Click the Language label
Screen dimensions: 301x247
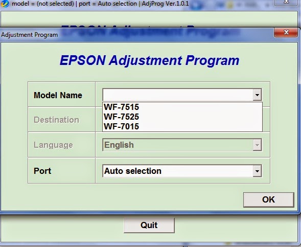(x=53, y=145)
